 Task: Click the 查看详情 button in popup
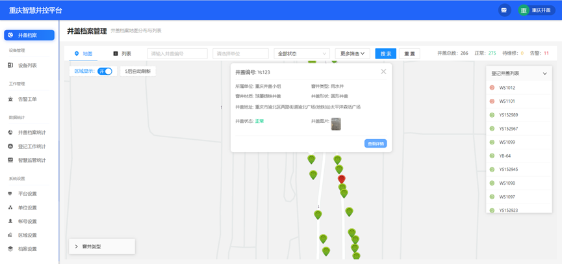coord(376,144)
